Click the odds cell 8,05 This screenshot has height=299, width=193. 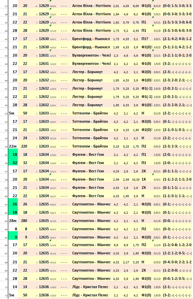point(136,6)
